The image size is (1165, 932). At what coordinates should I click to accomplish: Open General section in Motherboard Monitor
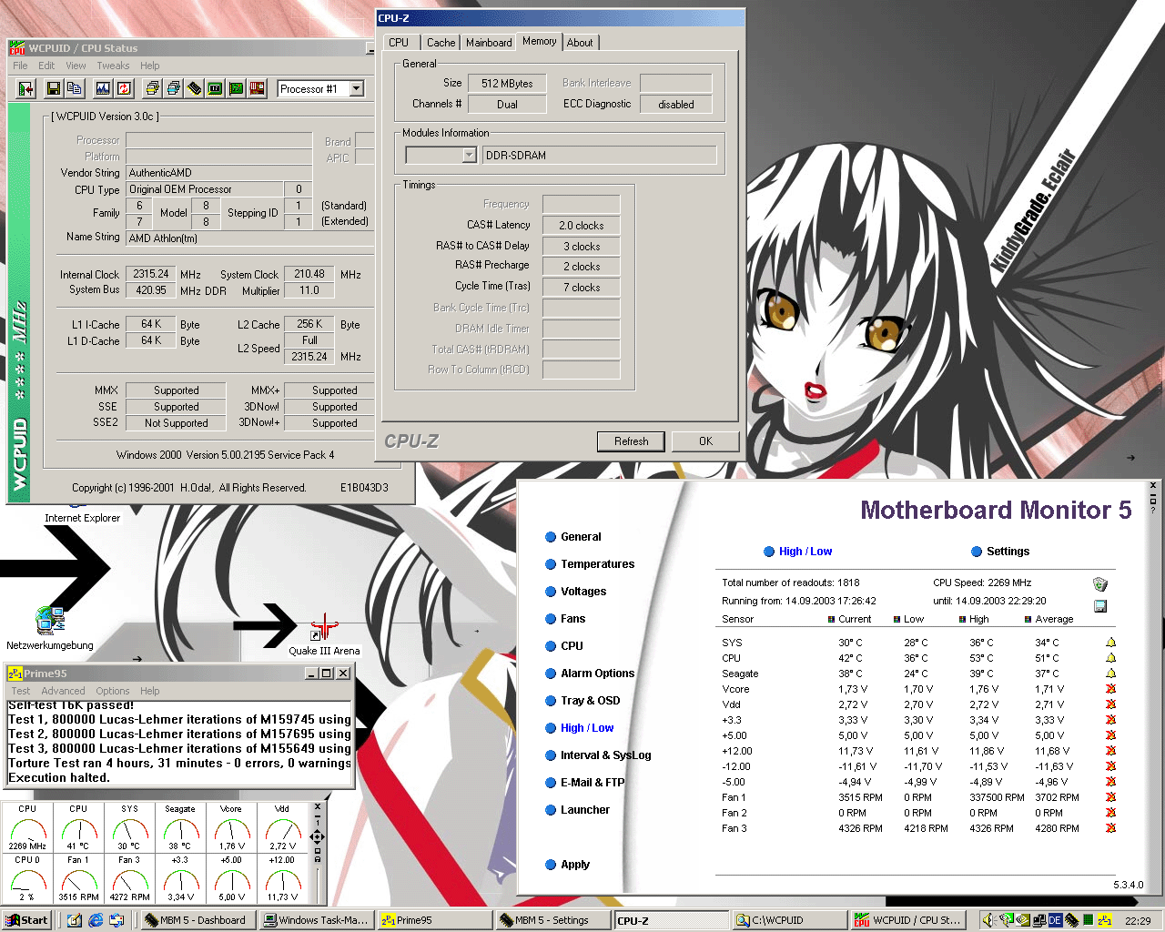[573, 537]
